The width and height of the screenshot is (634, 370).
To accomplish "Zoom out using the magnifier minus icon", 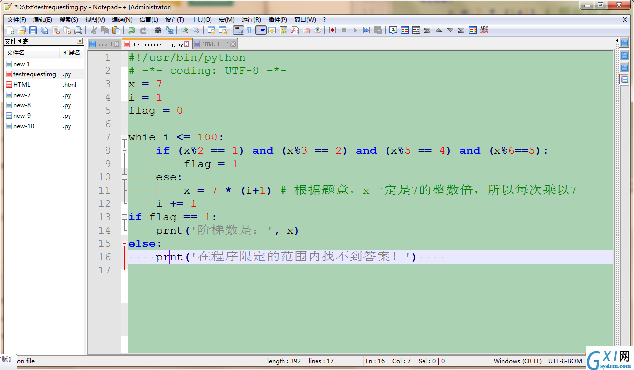I will coord(196,30).
